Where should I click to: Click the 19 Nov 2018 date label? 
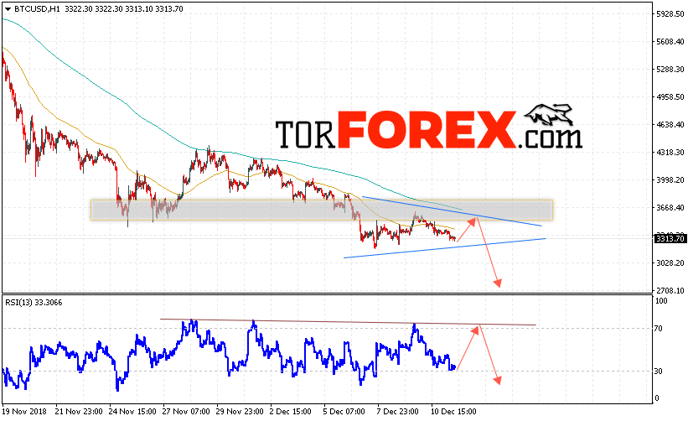[x=24, y=412]
